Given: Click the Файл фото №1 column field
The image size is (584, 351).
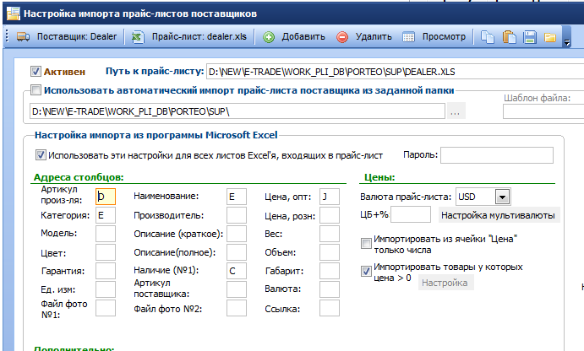Looking at the screenshot, I should pos(106,308).
